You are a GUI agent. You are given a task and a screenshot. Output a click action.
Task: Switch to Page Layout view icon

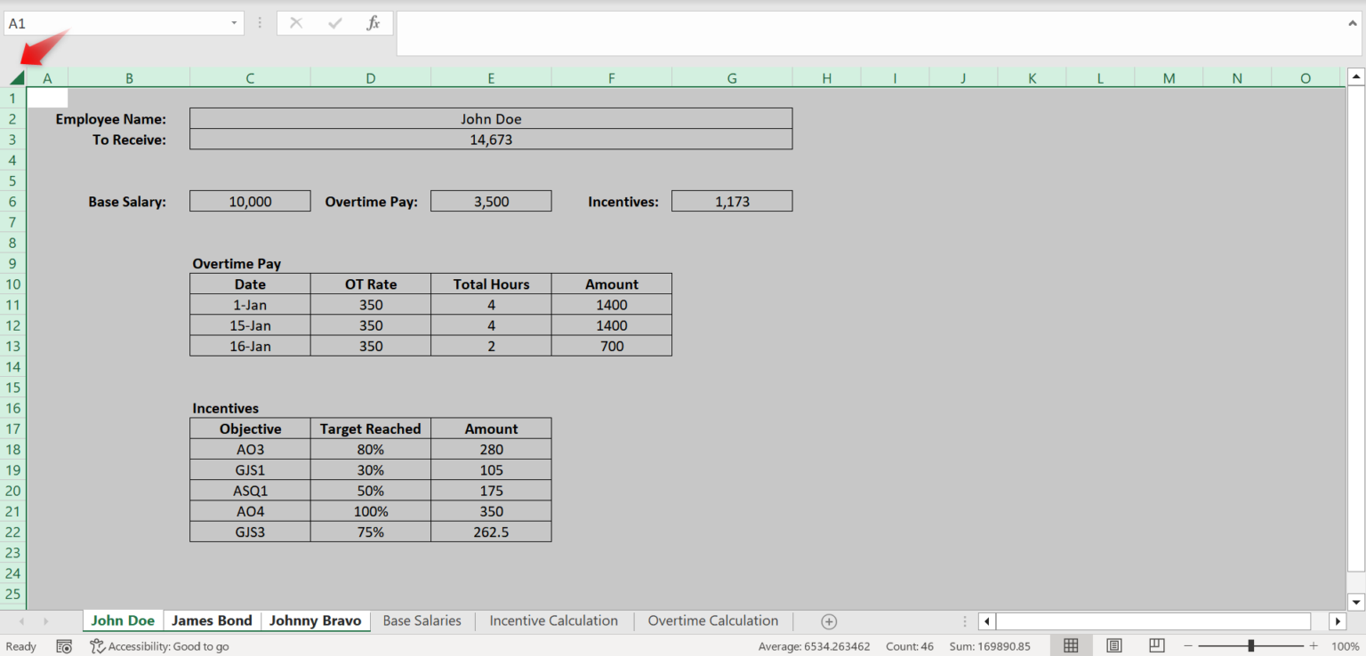(x=1113, y=645)
